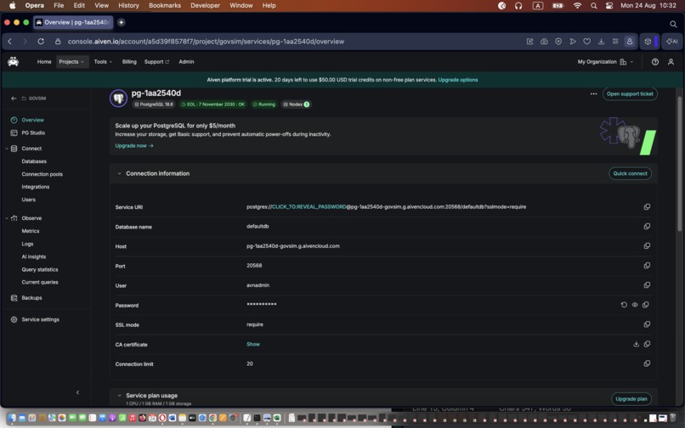Open the Tools dropdown

tap(103, 62)
